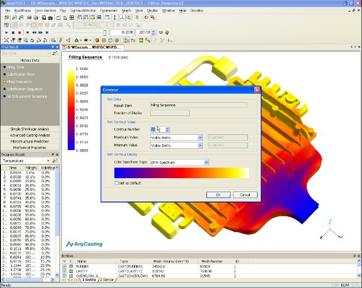
Task: Open the No Cycle dropdown
Action: point(48,53)
